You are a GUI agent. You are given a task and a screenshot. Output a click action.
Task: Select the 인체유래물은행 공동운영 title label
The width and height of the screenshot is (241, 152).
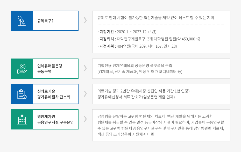coord(50,69)
